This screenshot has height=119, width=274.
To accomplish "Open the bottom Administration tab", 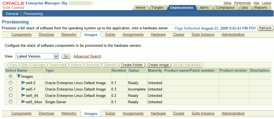I will pyautogui.click(x=233, y=113).
